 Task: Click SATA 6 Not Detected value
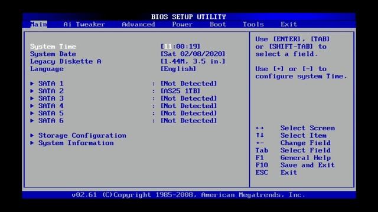pyautogui.click(x=189, y=121)
